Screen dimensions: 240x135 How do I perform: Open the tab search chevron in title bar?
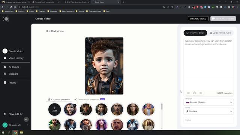[220, 2]
